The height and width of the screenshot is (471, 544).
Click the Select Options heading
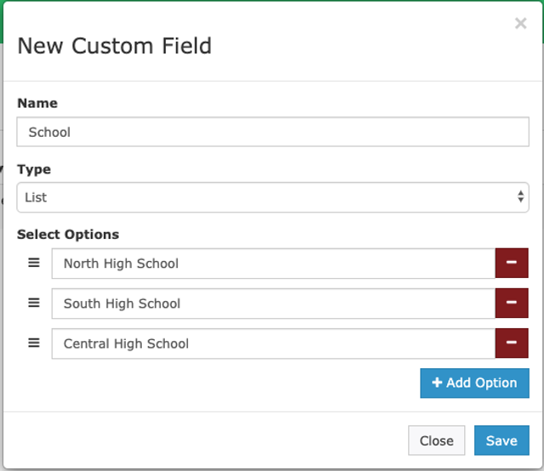pos(68,234)
